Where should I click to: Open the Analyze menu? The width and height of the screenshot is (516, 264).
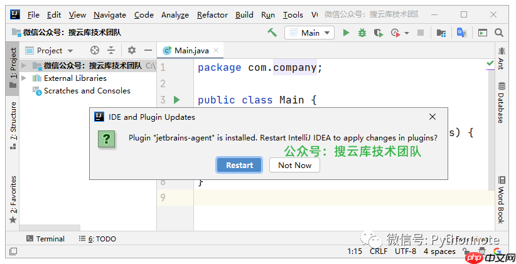tap(175, 15)
